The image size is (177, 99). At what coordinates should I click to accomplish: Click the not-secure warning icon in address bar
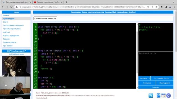17,7
